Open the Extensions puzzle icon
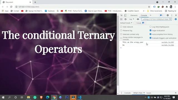 167,7
